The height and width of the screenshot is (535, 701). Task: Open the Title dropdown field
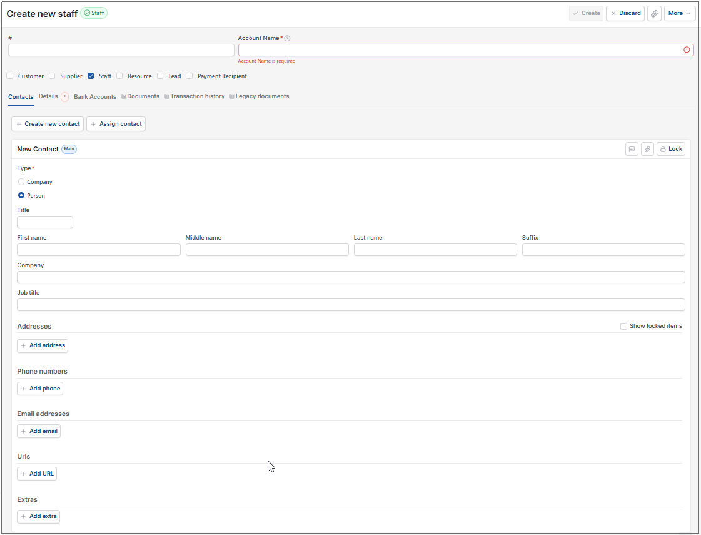click(x=44, y=222)
